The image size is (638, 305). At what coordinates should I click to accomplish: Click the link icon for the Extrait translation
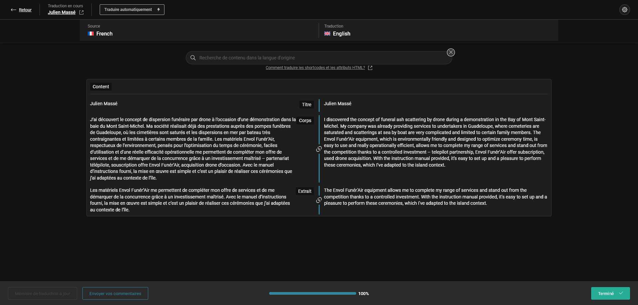[319, 200]
